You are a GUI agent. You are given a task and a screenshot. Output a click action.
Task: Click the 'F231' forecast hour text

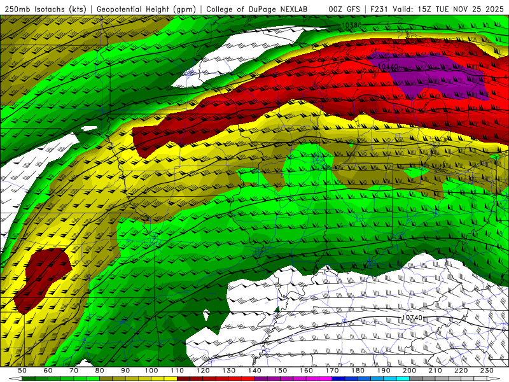coord(379,9)
